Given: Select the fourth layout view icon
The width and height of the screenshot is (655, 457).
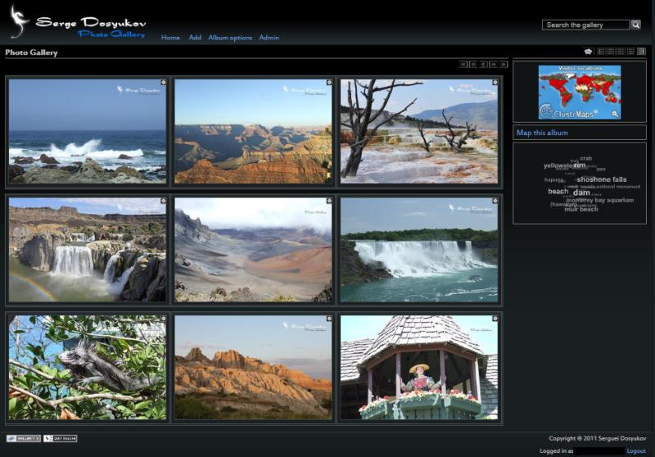Looking at the screenshot, I should (631, 52).
